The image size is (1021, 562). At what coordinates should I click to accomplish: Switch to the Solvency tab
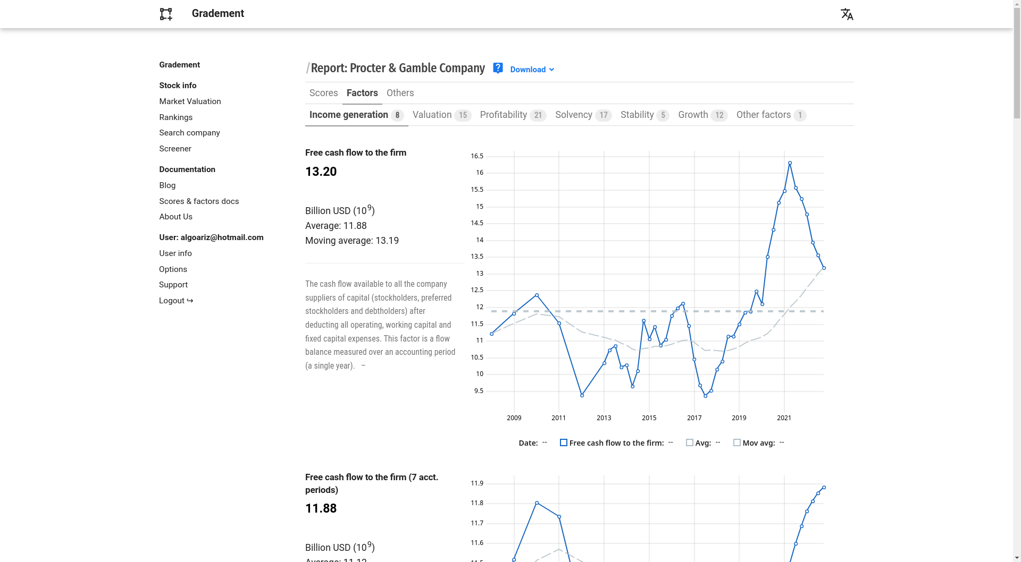pyautogui.click(x=583, y=115)
